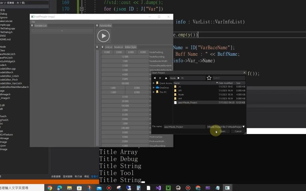Expand the This PC tree node
This screenshot has width=306, height=191.
click(x=154, y=92)
